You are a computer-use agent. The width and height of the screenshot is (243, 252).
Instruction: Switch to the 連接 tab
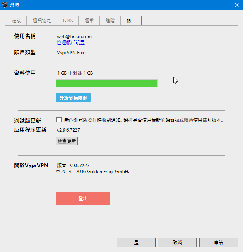16,21
